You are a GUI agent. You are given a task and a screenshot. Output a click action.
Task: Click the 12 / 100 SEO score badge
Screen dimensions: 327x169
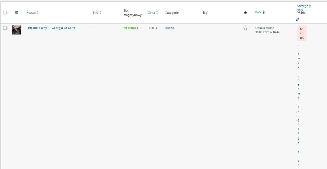click(302, 33)
